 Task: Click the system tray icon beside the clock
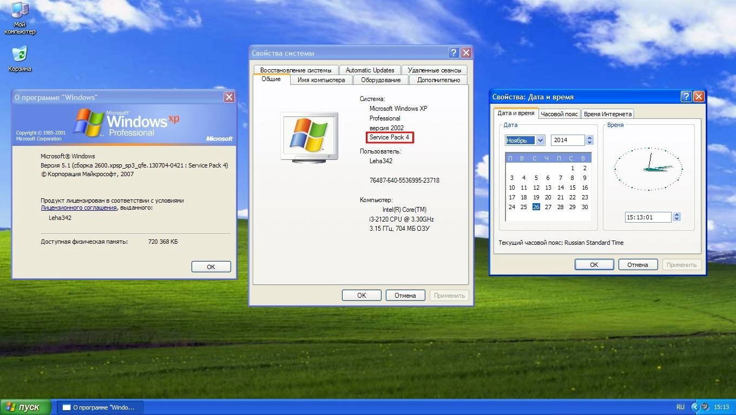[705, 407]
